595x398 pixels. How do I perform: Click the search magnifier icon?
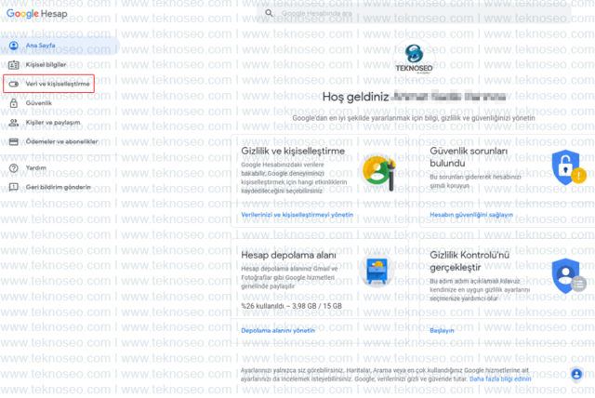click(x=269, y=13)
